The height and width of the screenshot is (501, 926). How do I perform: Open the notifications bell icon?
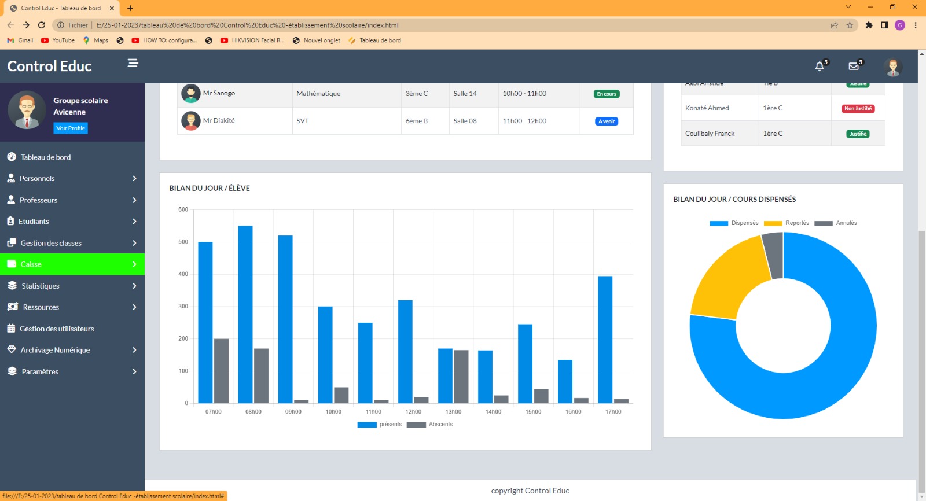pos(820,67)
